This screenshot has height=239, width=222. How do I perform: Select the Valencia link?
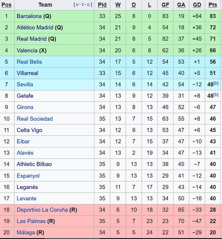tap(27, 50)
